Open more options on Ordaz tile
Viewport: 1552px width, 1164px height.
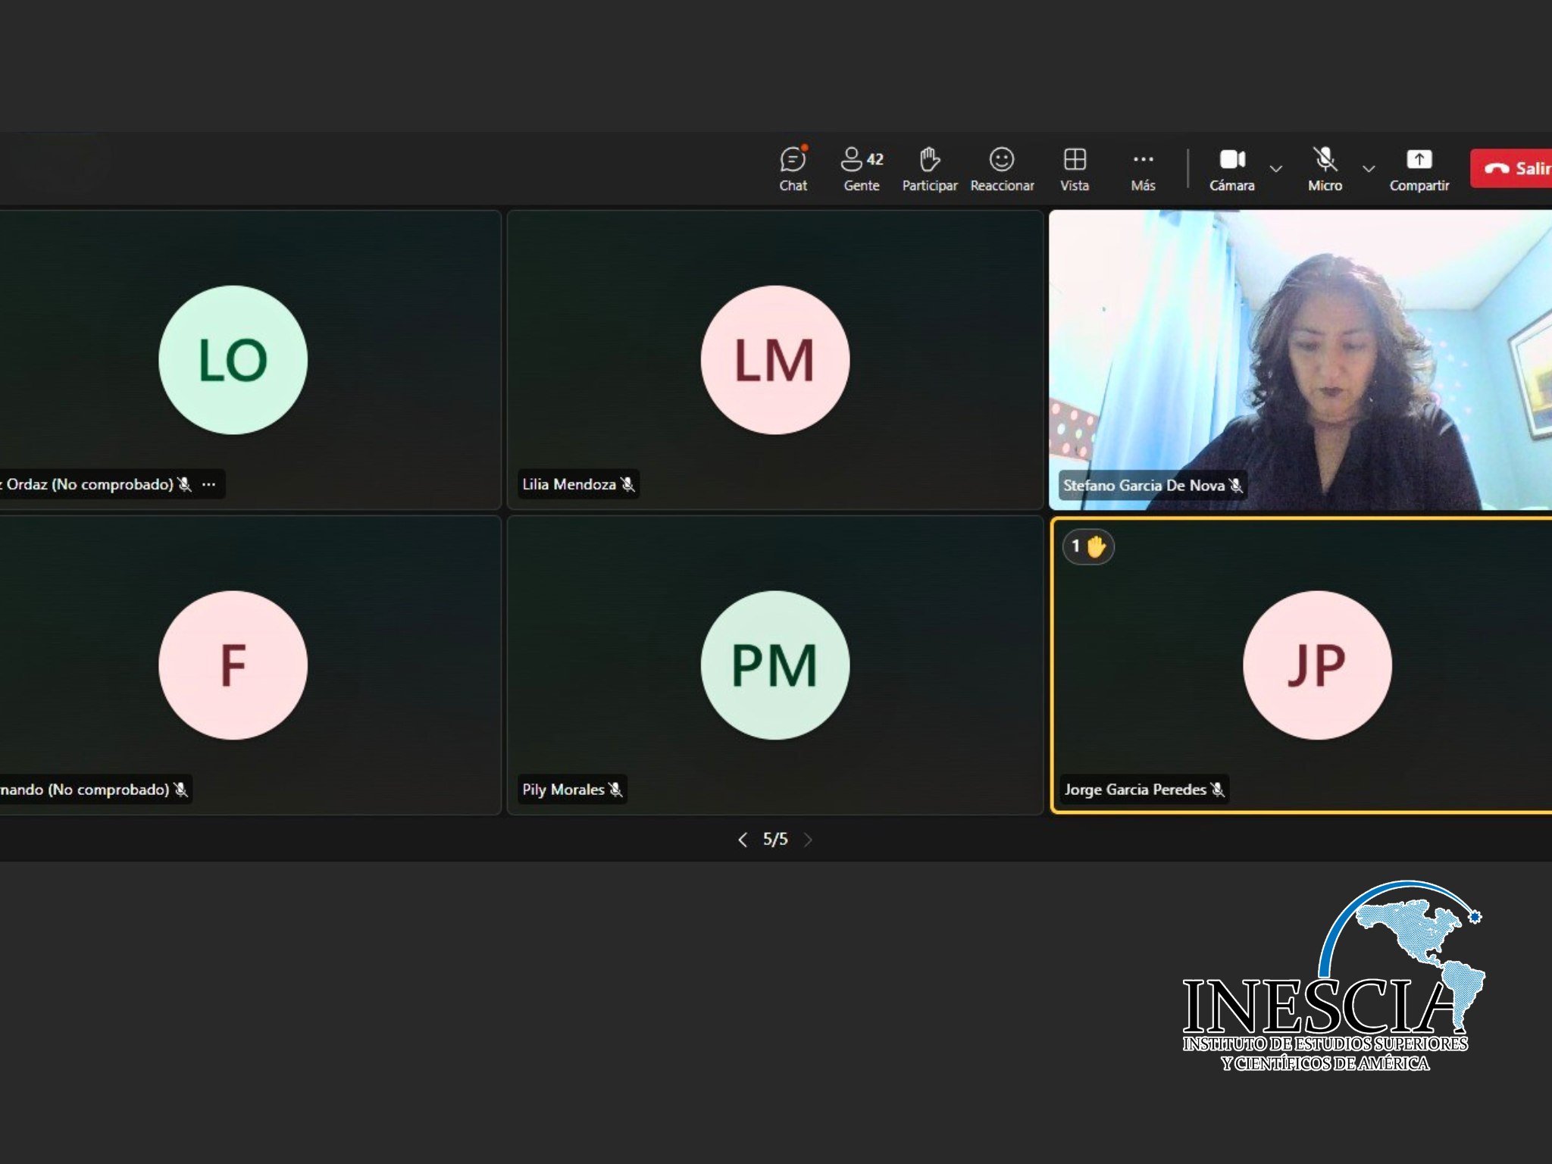pyautogui.click(x=209, y=484)
